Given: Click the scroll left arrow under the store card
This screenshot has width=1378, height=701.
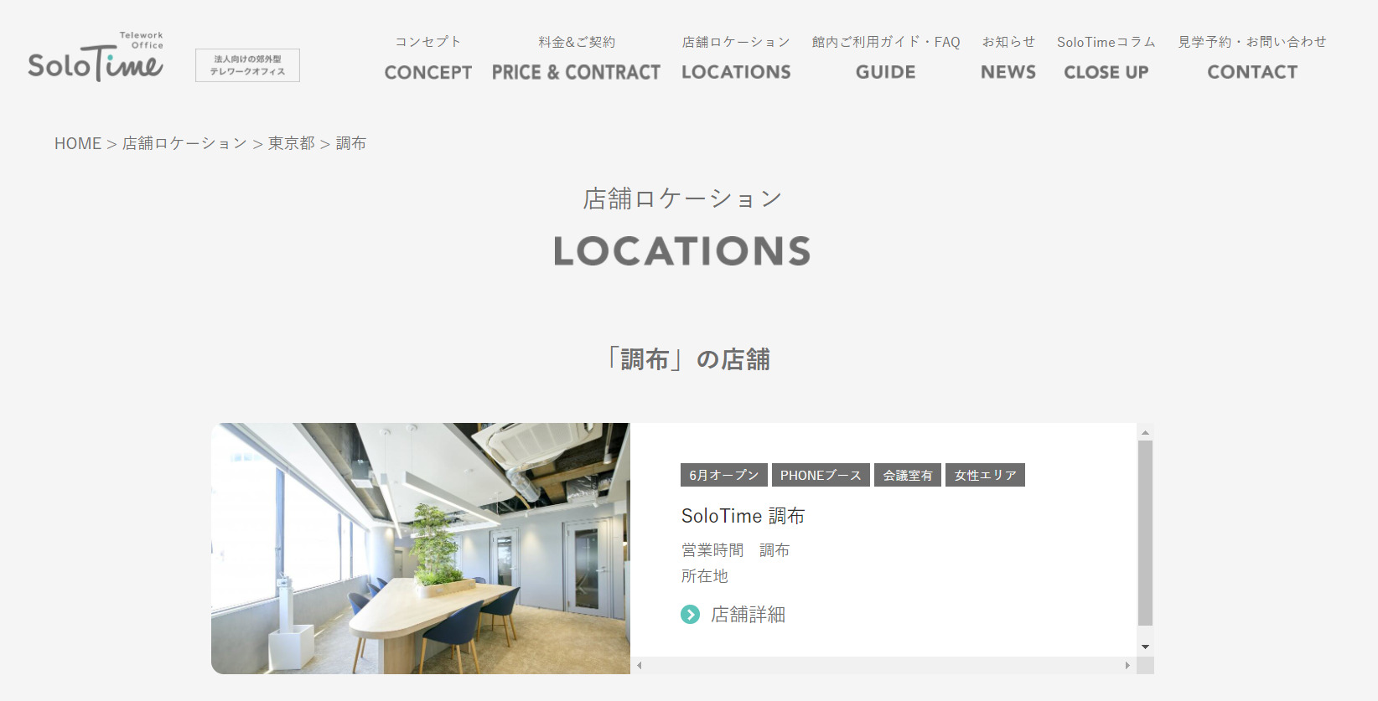Looking at the screenshot, I should 640,666.
